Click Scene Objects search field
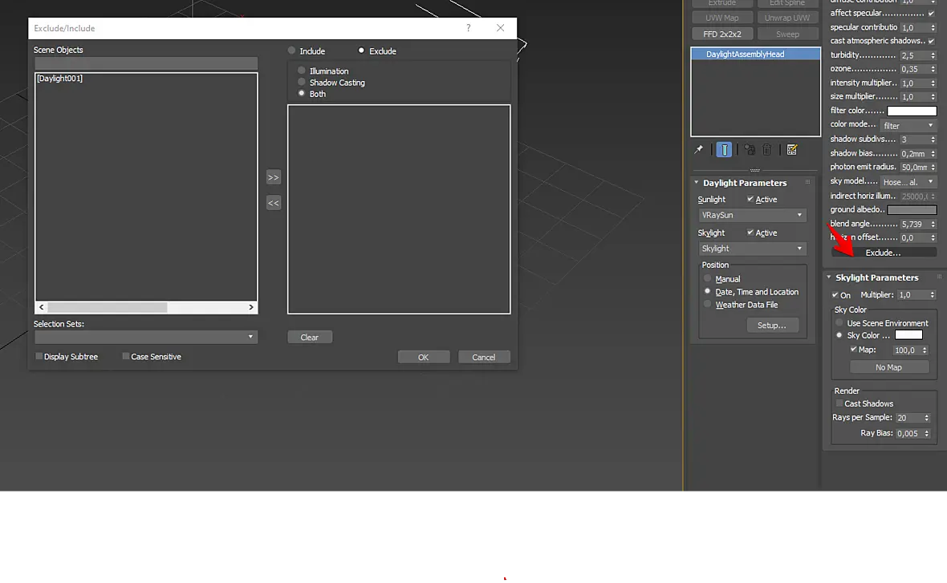Viewport: 947px width, 583px height. click(146, 63)
